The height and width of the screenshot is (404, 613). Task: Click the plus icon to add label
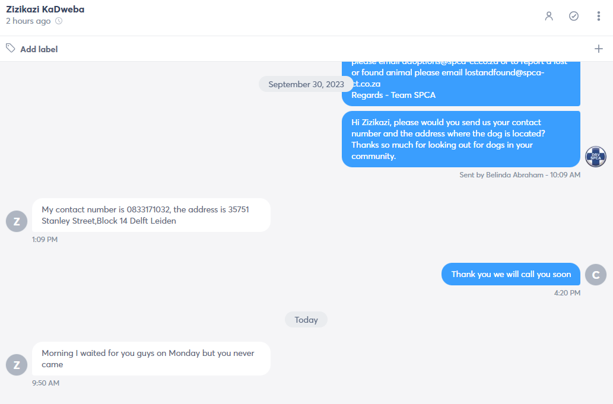tap(599, 49)
